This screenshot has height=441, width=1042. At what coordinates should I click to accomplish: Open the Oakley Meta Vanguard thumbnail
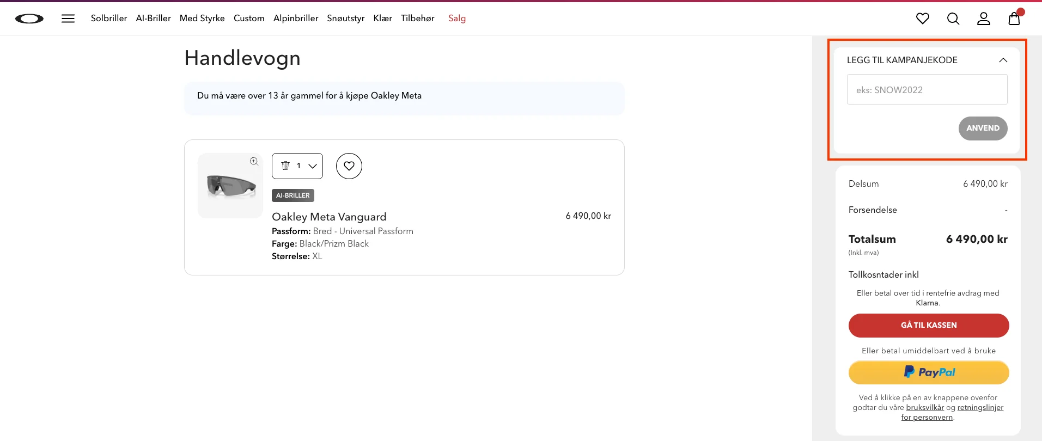click(230, 186)
